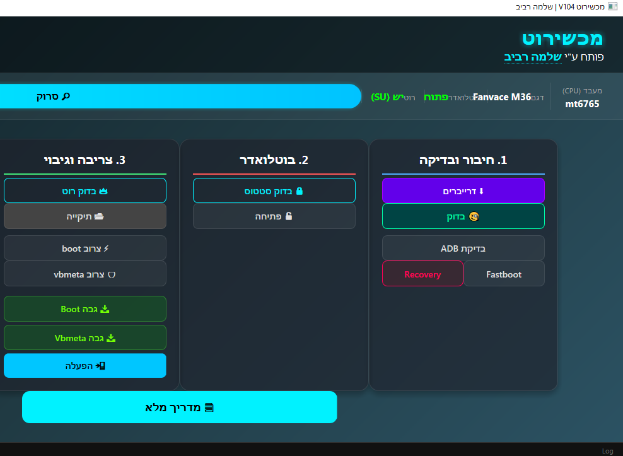
Task: Click the download icon on the דרייברים button
Action: 481,191
